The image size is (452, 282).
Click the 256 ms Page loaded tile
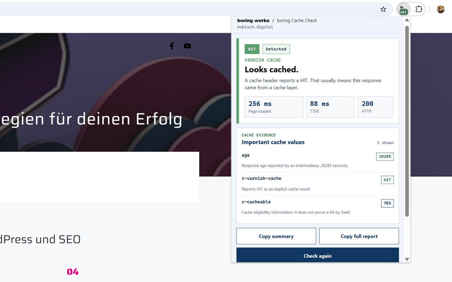[274, 107]
